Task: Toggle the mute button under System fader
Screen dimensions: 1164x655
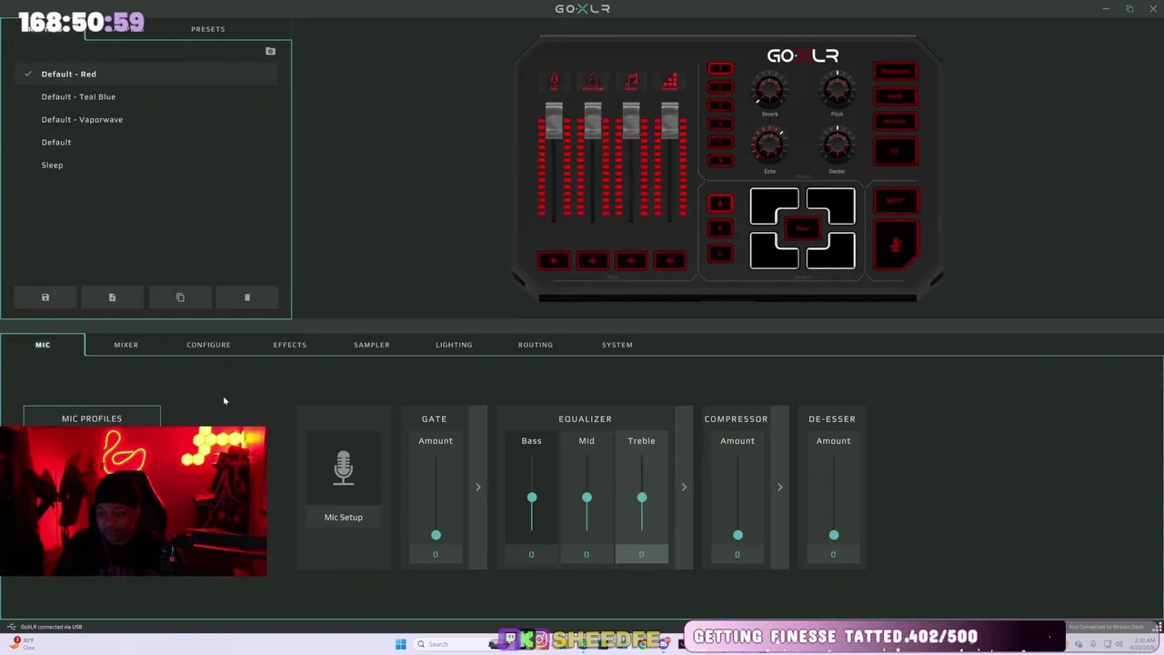Action: click(670, 261)
